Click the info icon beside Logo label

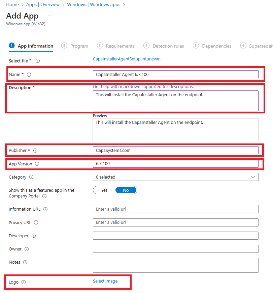click(24, 282)
